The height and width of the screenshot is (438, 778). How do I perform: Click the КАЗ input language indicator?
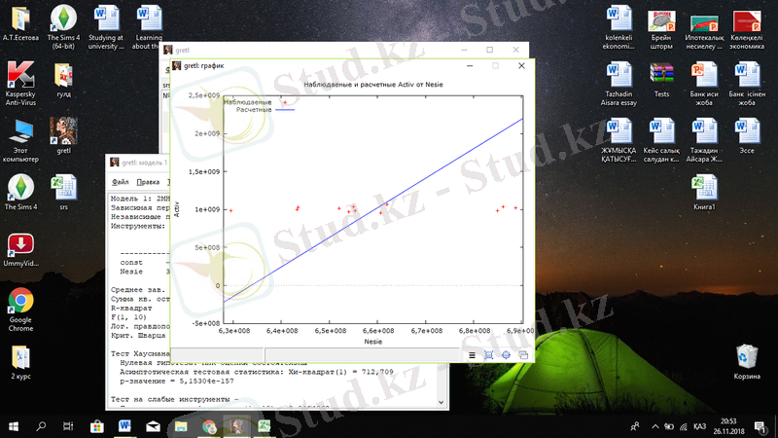point(699,426)
